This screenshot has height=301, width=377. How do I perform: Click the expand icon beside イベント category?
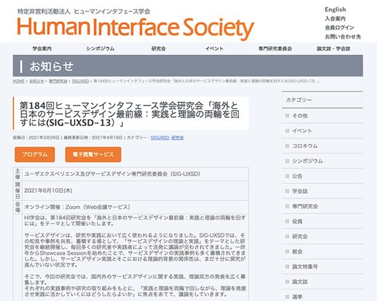[287, 131]
